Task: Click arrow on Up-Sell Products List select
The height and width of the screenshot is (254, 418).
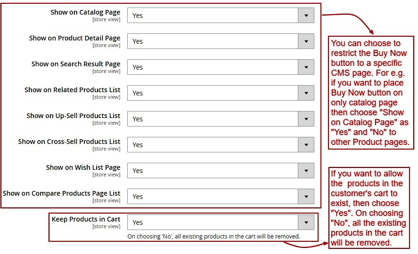Action: pyautogui.click(x=306, y=119)
